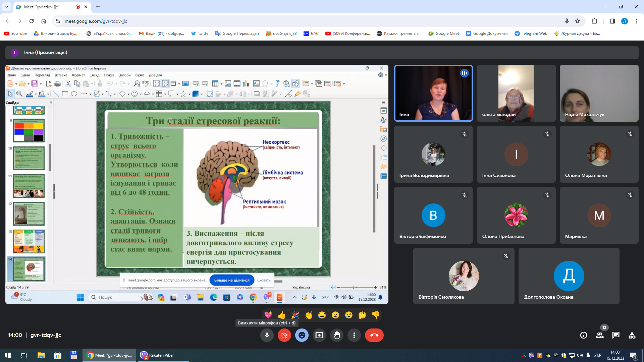Send the party popper reaction
This screenshot has width=644, height=362.
(x=295, y=315)
